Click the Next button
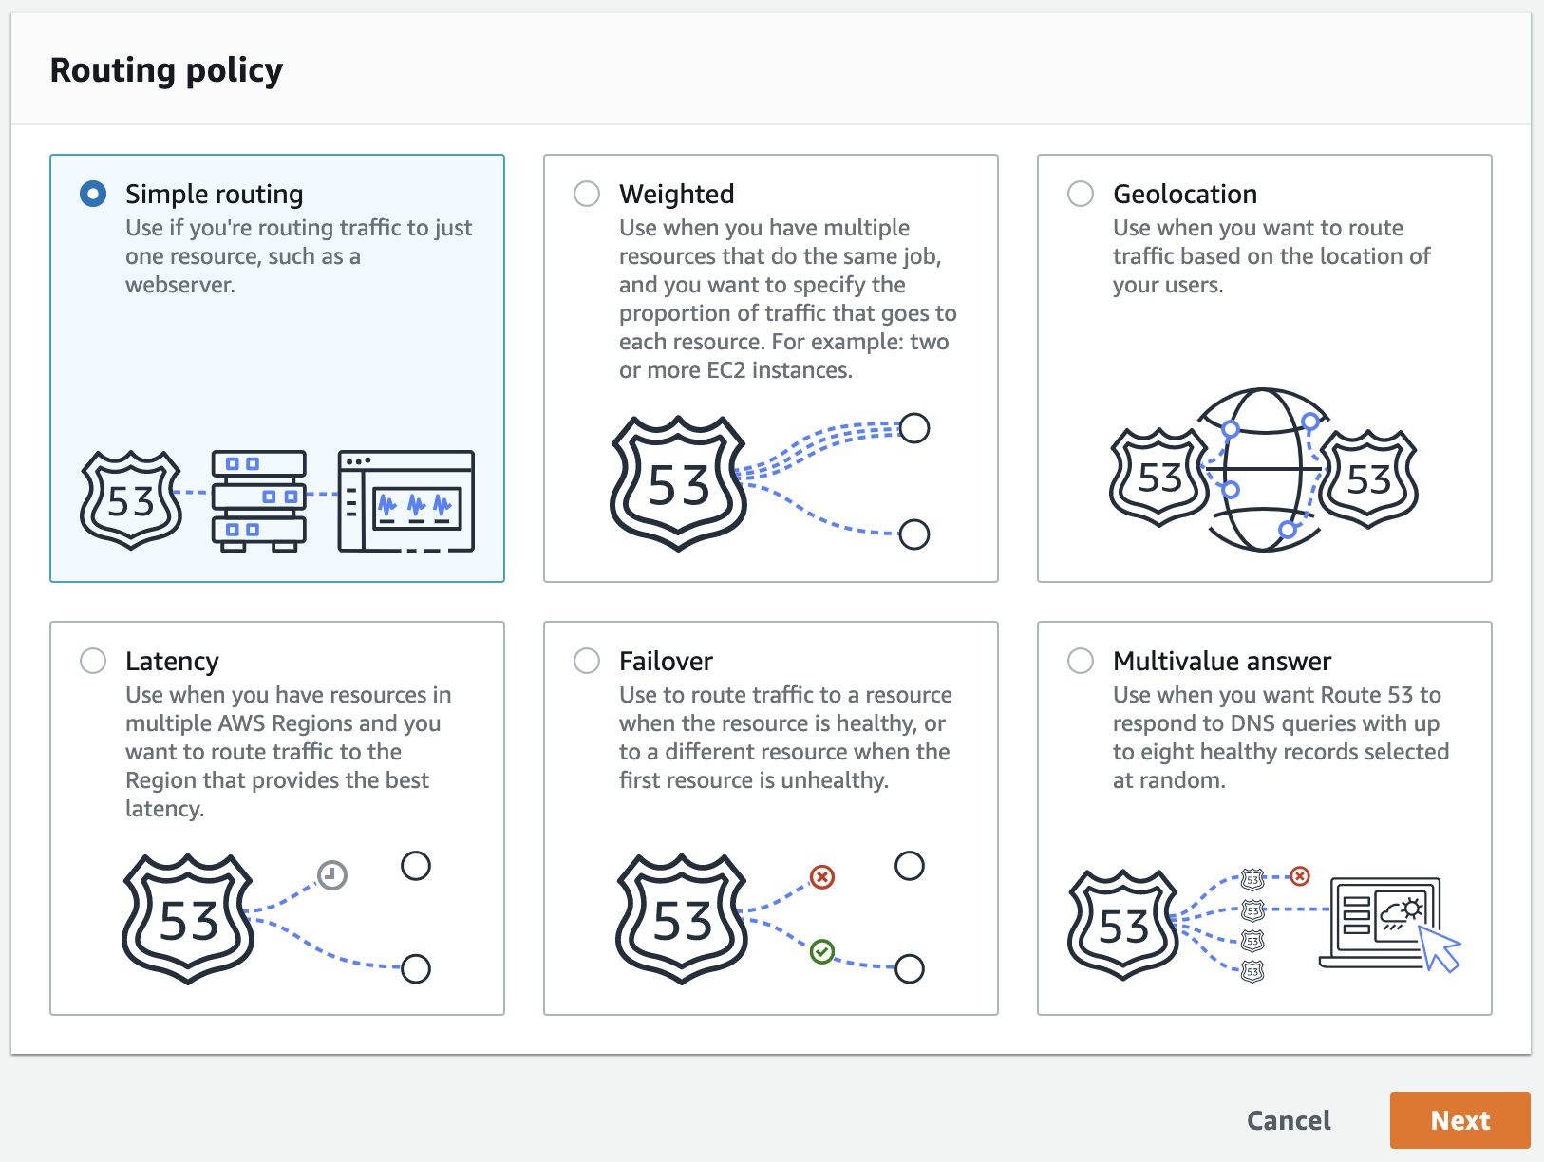The image size is (1544, 1162). tap(1460, 1120)
